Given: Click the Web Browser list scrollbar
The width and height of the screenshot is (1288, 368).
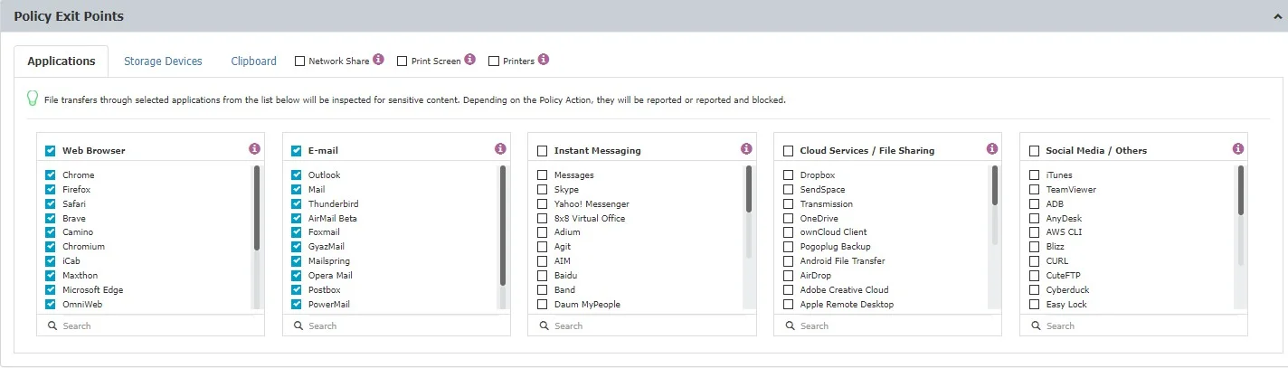Looking at the screenshot, I should click(x=257, y=208).
